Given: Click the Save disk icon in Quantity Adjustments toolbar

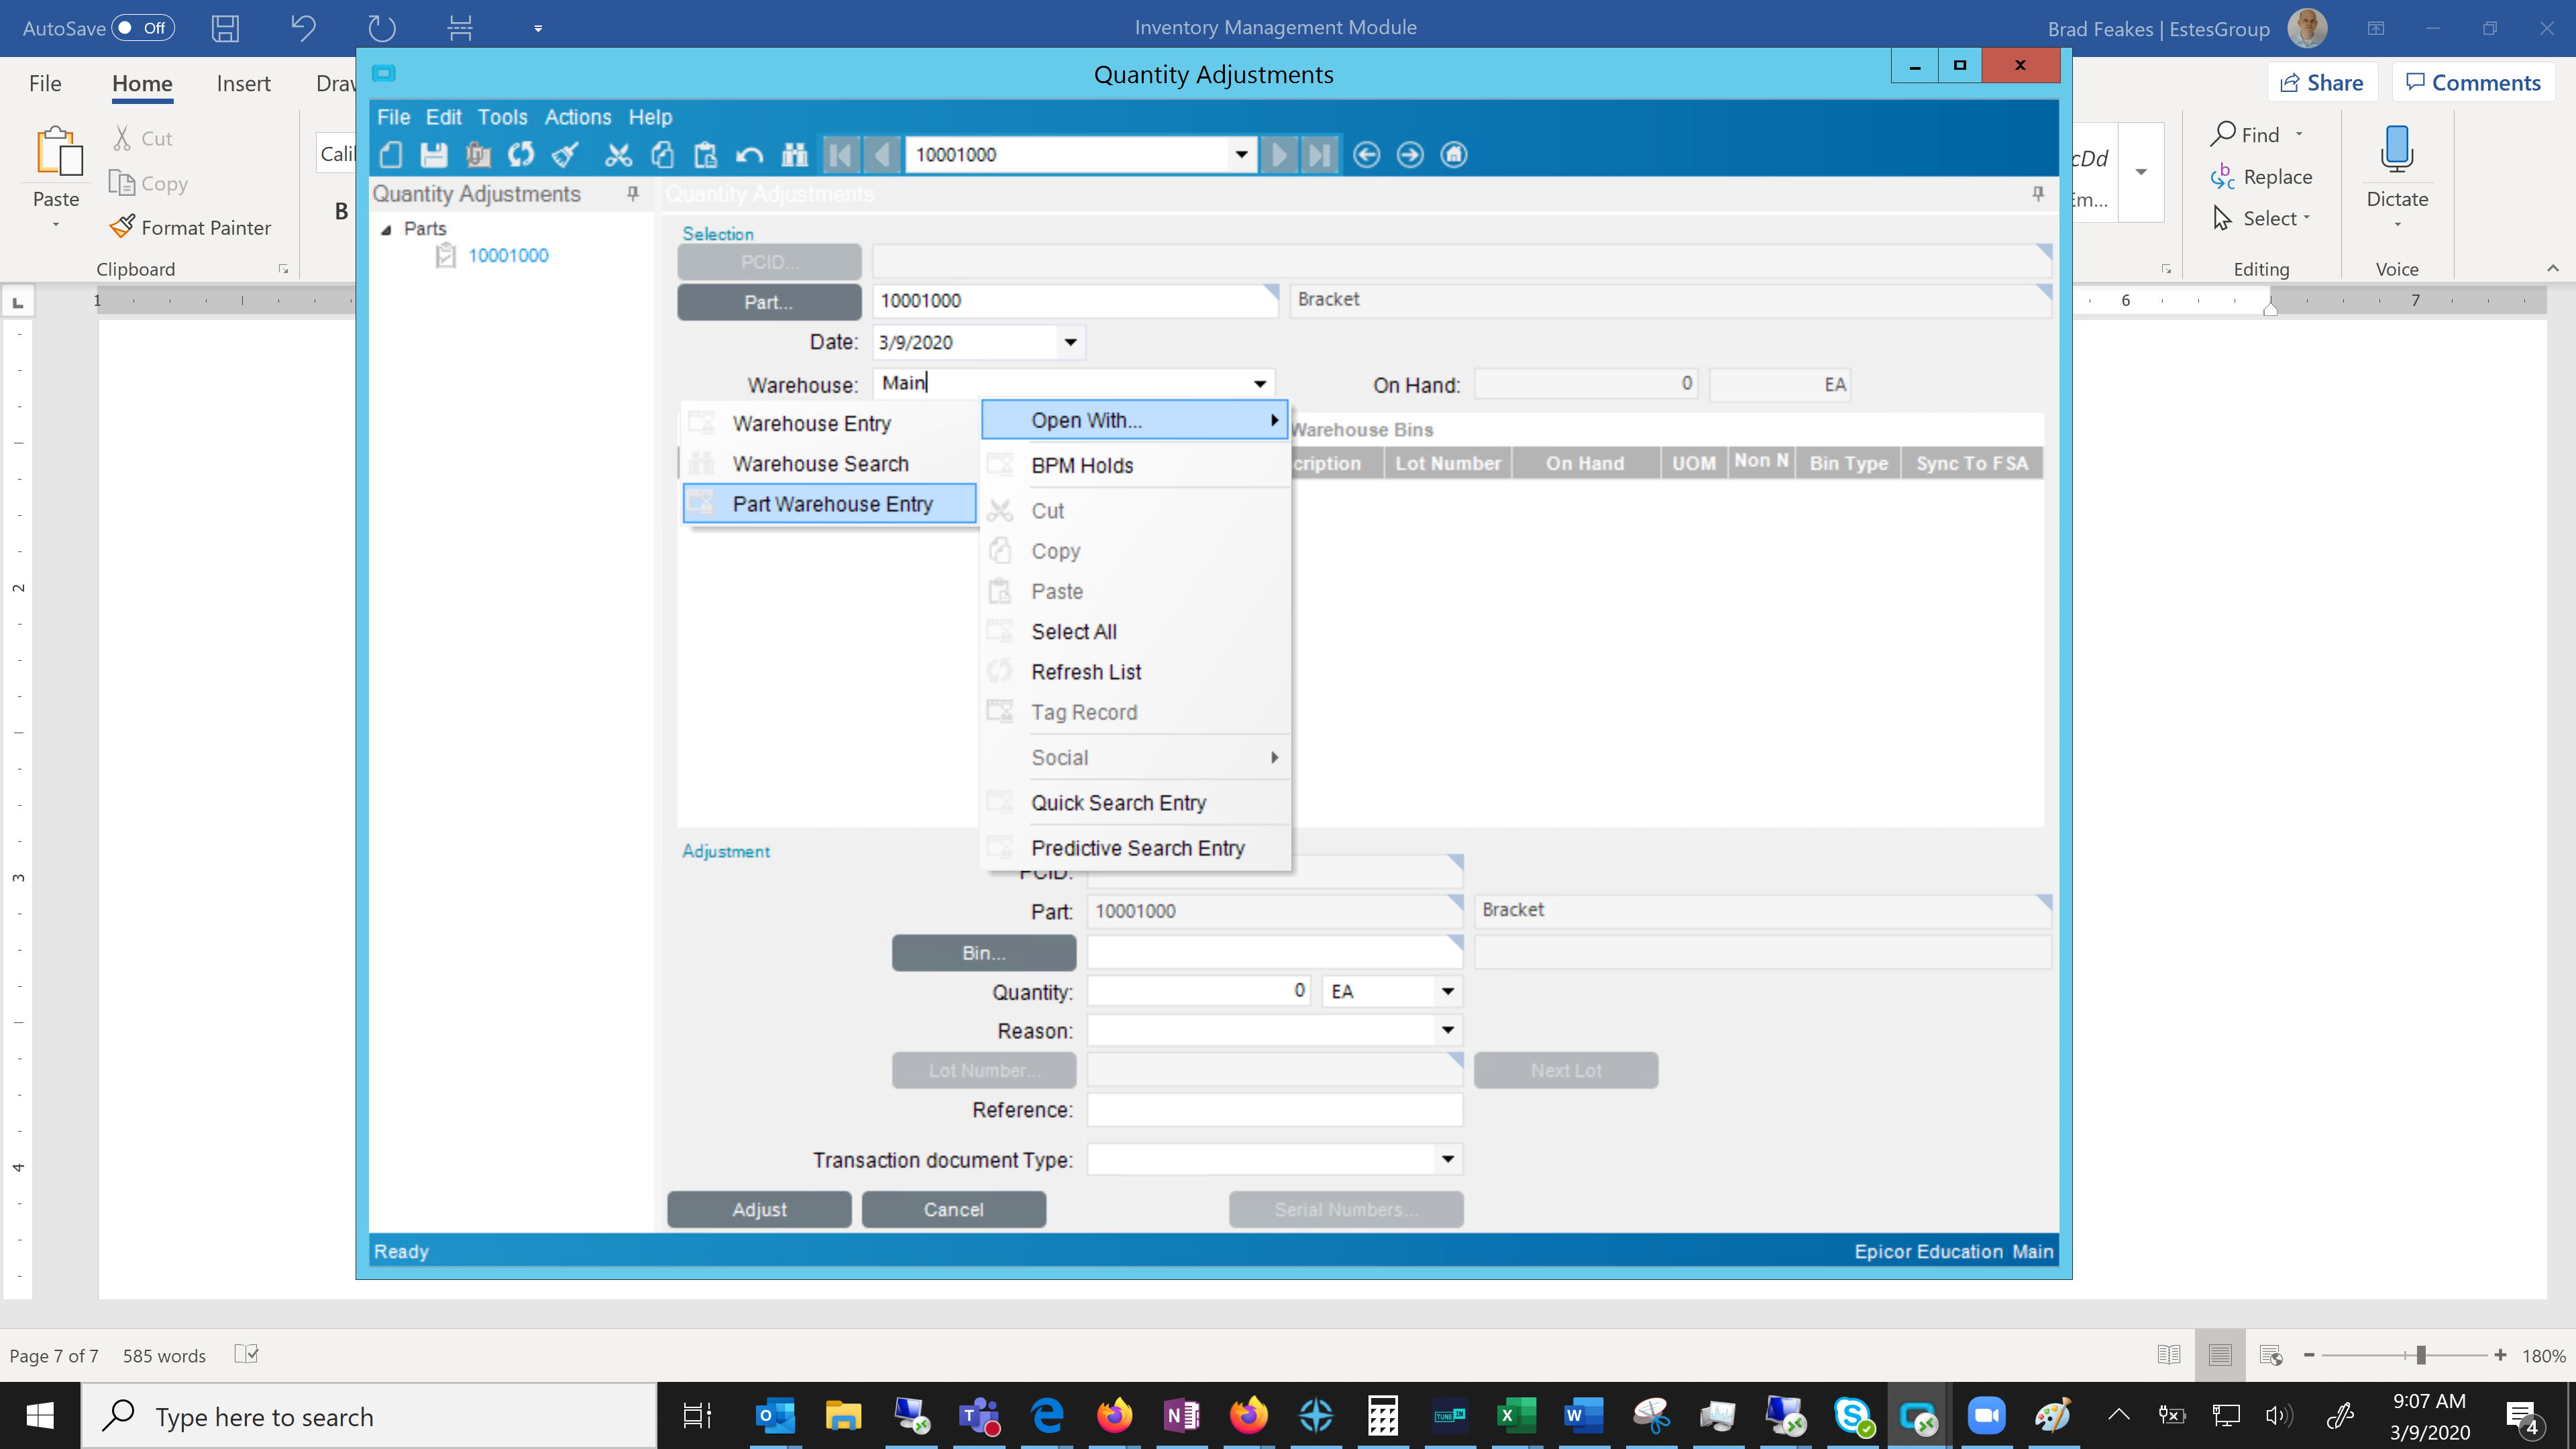Looking at the screenshot, I should [x=434, y=155].
